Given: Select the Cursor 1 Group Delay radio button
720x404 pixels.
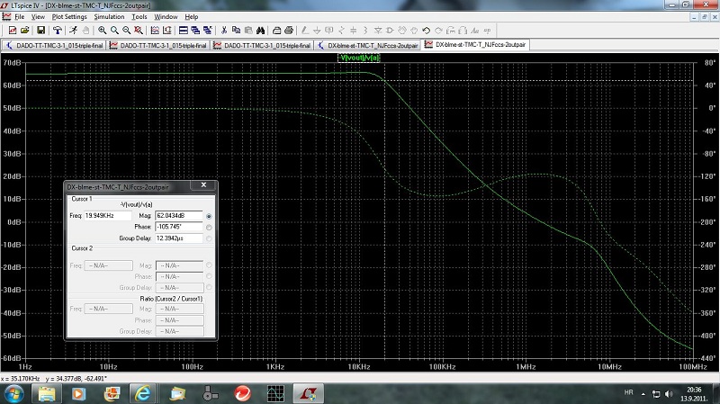Looking at the screenshot, I should [210, 238].
